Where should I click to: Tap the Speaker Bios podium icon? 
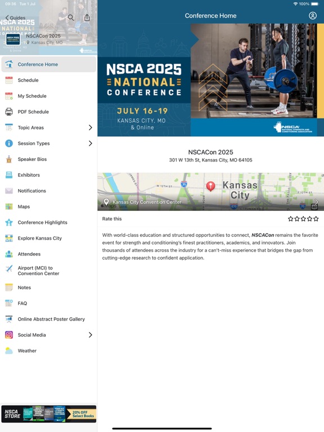tap(9, 159)
